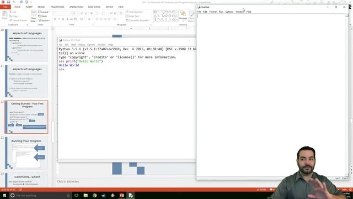
Task: Click Convert to SmartArt
Action: coord(137,20)
